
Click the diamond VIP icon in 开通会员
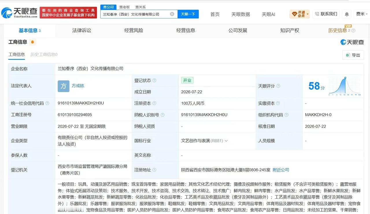pyautogui.click(x=294, y=14)
